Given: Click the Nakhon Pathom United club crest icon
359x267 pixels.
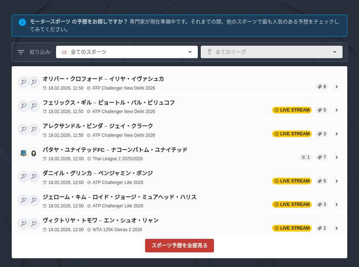Looking at the screenshot, I should 34,153.
